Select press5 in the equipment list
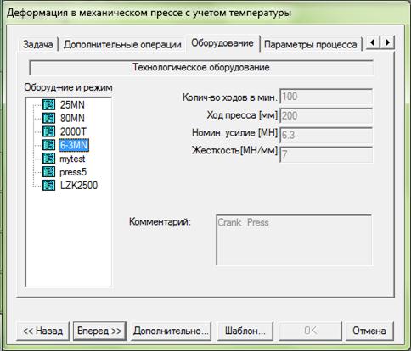This screenshot has width=411, height=351. pyautogui.click(x=73, y=172)
